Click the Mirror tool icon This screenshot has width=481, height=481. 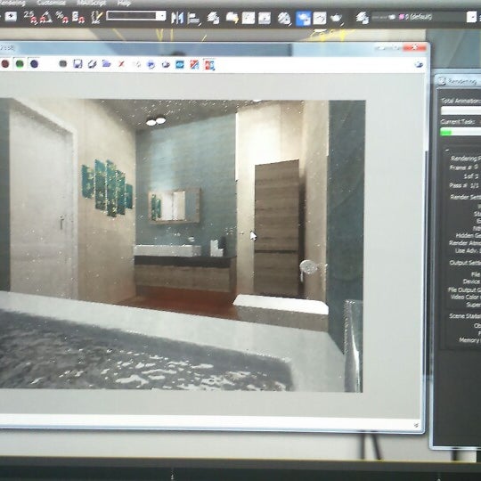pos(177,18)
